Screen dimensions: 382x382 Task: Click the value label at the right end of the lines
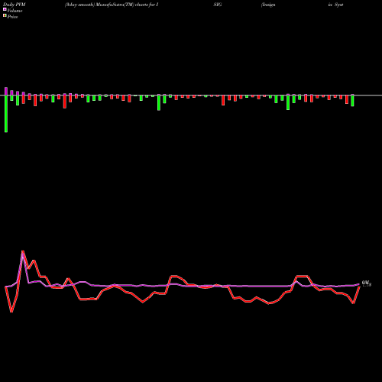367,283
